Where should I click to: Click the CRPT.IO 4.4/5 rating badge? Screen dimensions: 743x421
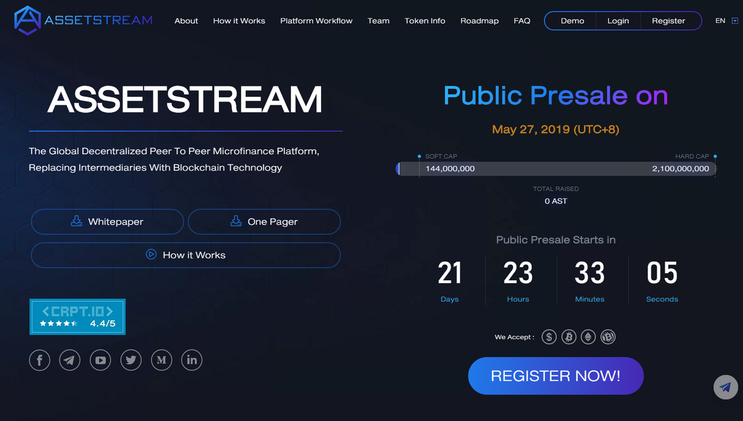77,317
